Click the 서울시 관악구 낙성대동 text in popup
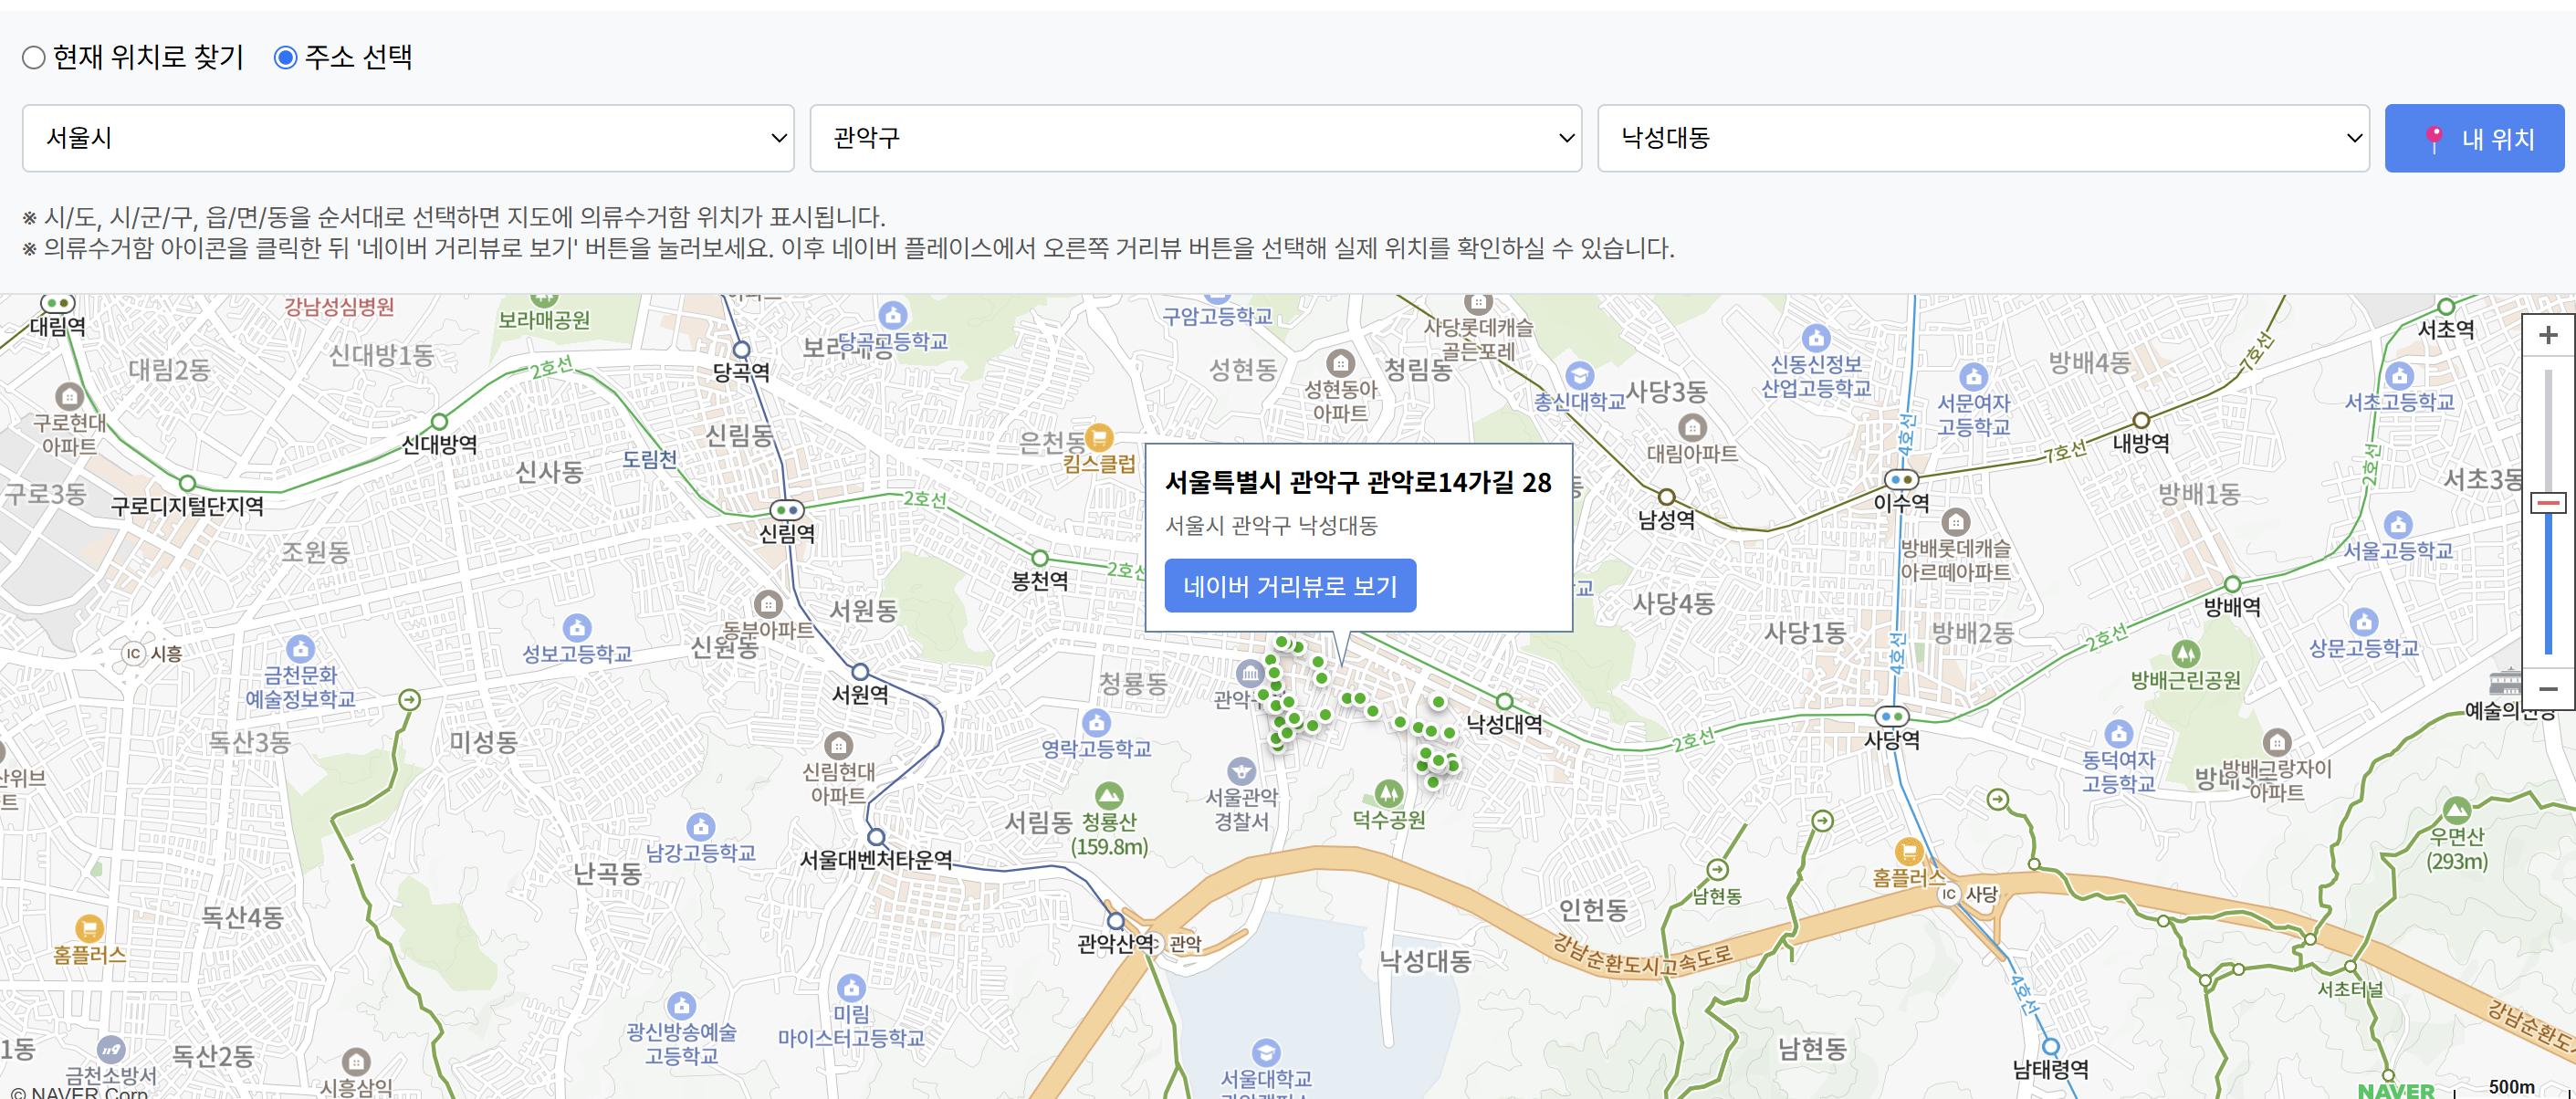This screenshot has height=1099, width=2576. (1271, 526)
